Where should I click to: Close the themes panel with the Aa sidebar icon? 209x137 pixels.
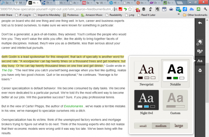[200, 61]
